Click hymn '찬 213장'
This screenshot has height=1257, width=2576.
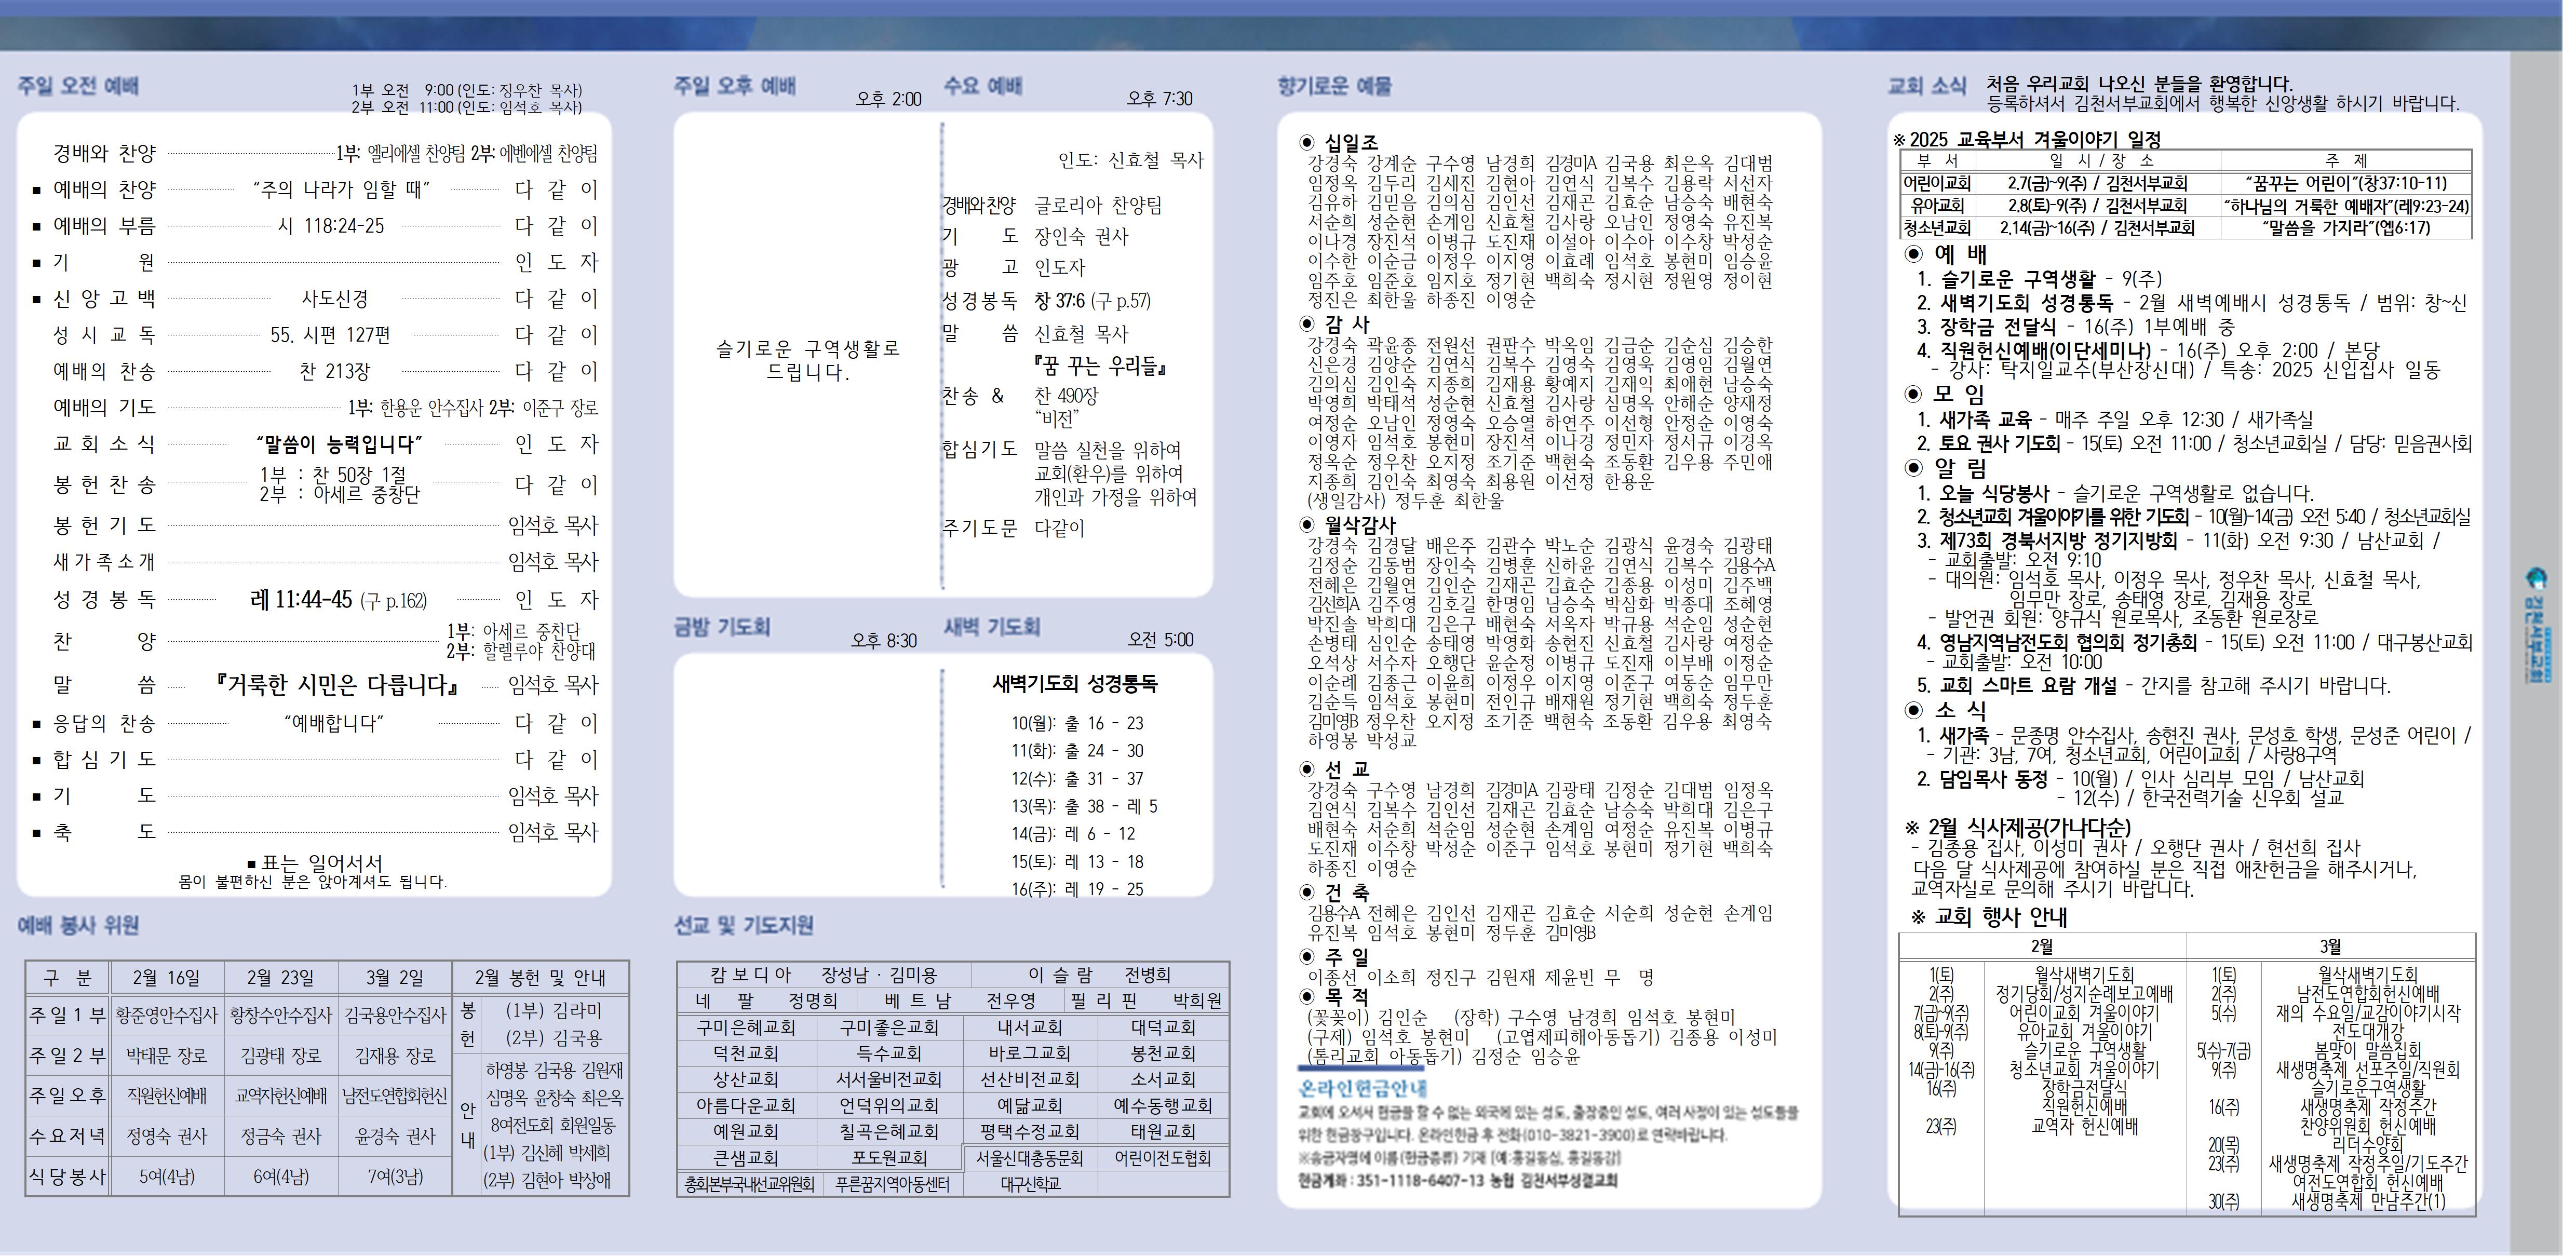click(x=335, y=371)
